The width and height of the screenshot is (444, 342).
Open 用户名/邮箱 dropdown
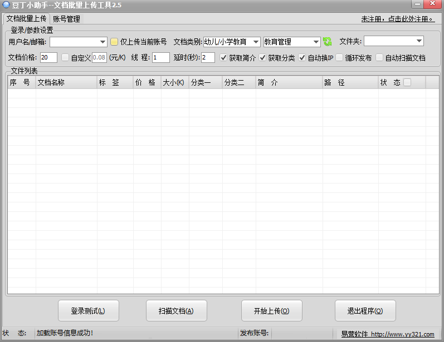pyautogui.click(x=103, y=42)
